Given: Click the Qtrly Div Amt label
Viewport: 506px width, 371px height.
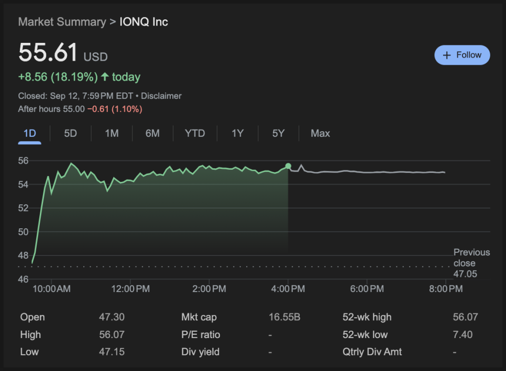Looking at the screenshot, I should 372,352.
